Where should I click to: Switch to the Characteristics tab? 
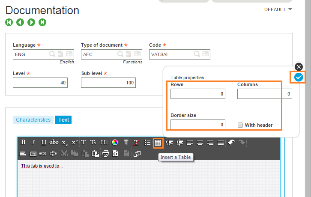coord(33,120)
